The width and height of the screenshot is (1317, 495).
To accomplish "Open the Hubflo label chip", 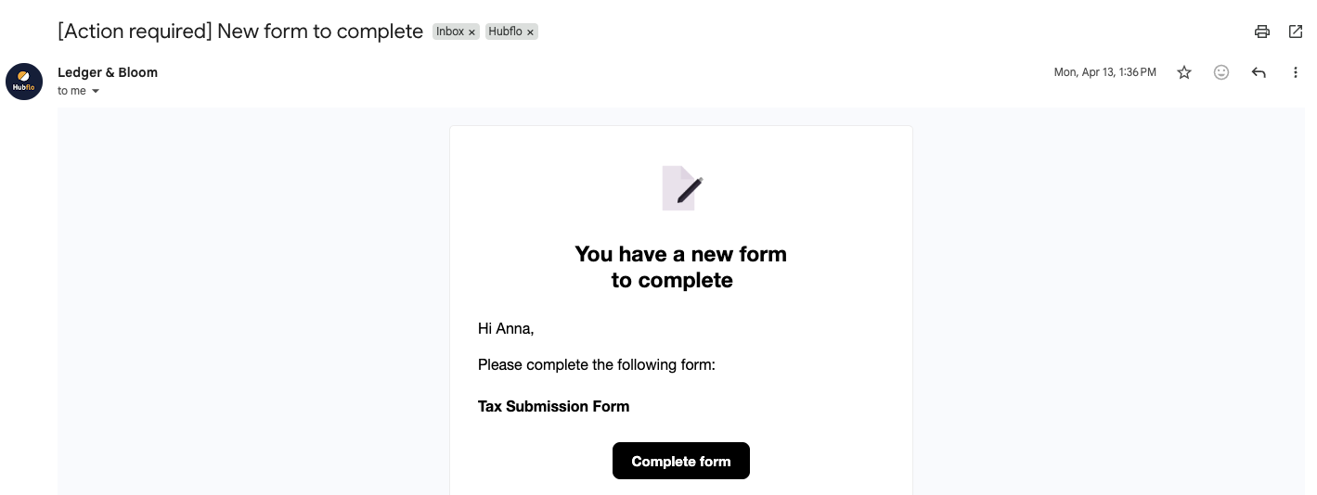I will tap(505, 32).
